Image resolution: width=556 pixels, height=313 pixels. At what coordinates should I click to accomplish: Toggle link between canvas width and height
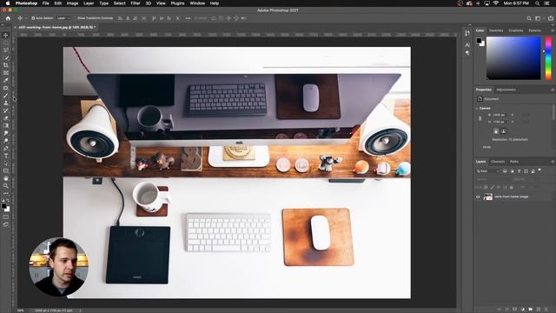click(x=480, y=118)
